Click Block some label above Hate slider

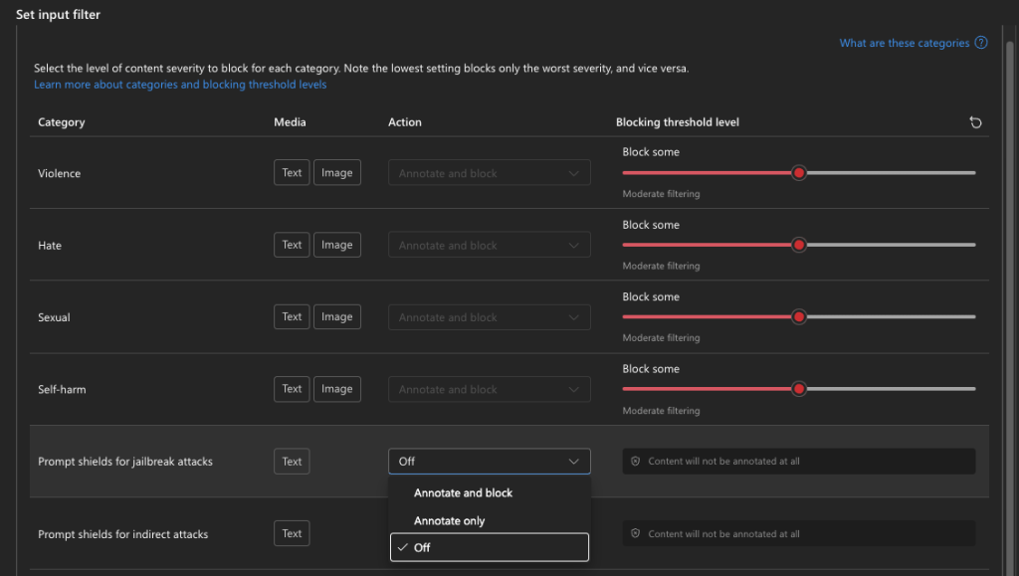[x=651, y=225]
